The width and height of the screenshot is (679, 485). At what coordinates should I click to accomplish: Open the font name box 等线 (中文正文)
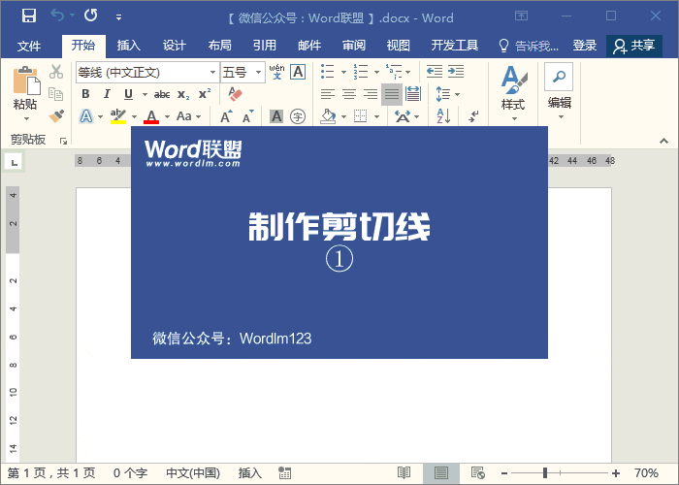tap(147, 73)
